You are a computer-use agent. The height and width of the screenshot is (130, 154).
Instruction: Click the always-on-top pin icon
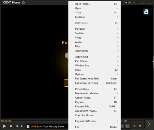click(134, 3)
